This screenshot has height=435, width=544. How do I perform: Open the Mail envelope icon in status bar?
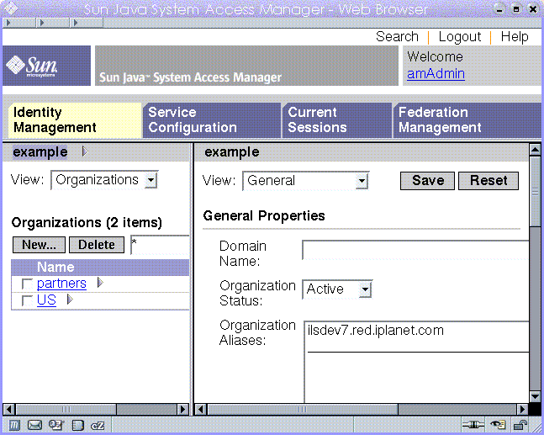[x=34, y=425]
